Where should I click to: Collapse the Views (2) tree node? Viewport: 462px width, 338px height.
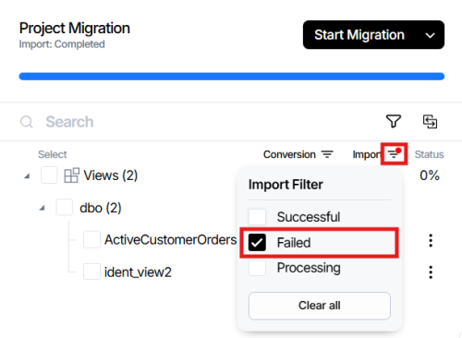pos(27,175)
